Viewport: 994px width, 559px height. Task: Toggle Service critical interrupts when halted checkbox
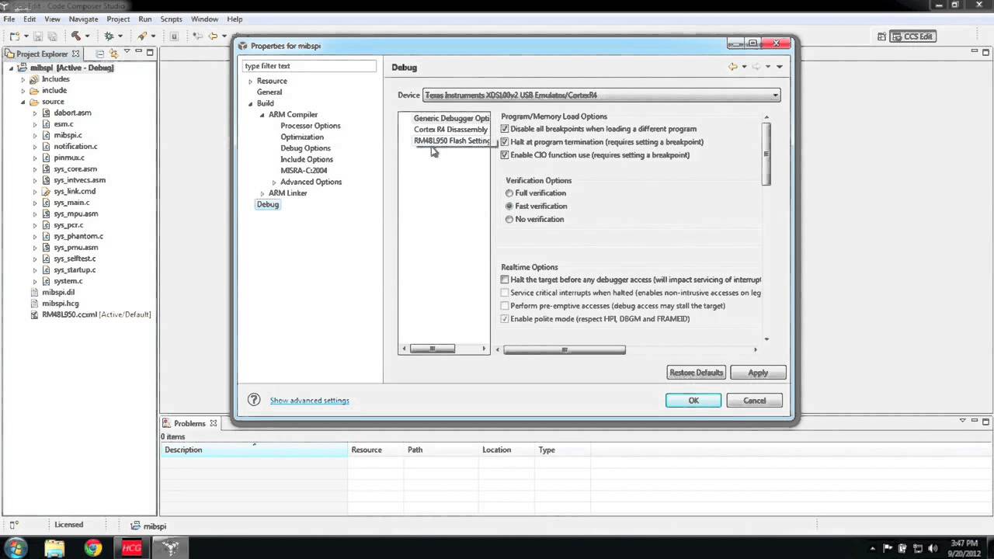coord(505,293)
